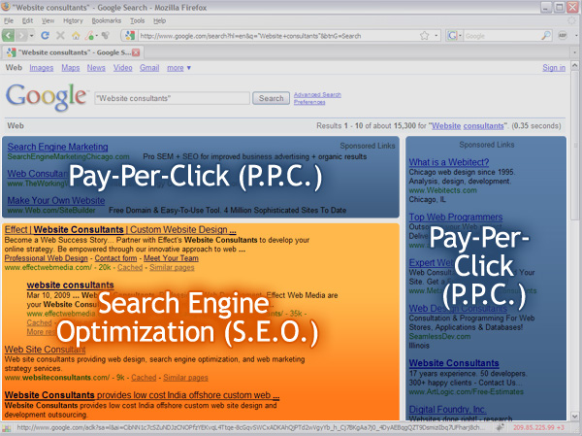Open the History menu
The height and width of the screenshot is (436, 582).
click(x=72, y=19)
